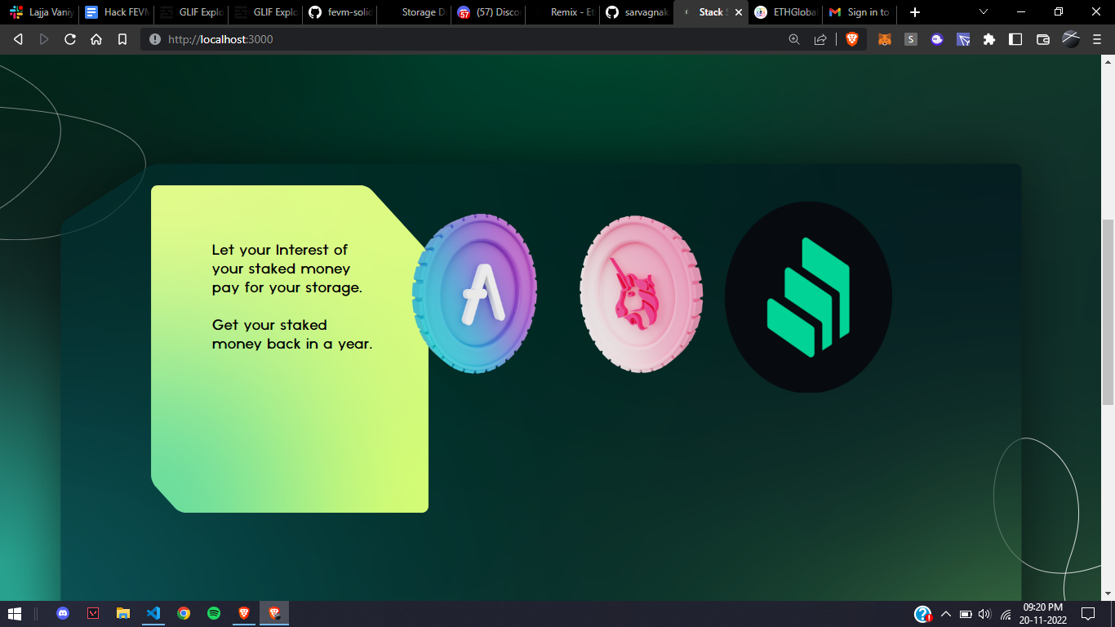The image size is (1115, 627).
Task: Share this page via share icon
Action: click(820, 39)
